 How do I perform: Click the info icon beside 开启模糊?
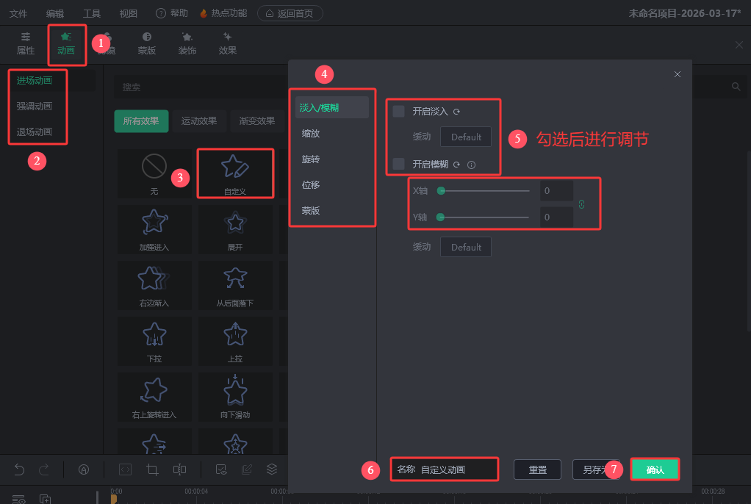click(471, 165)
